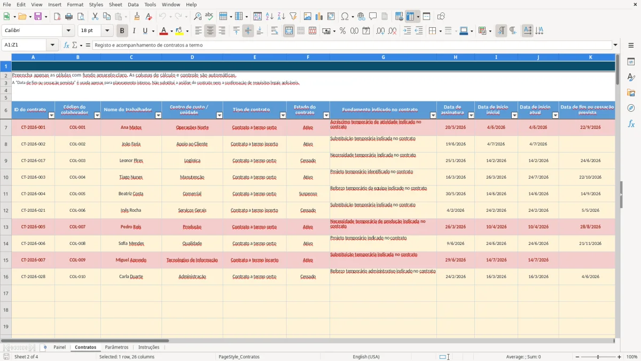Toggle Center Vertically alignment

(x=248, y=31)
